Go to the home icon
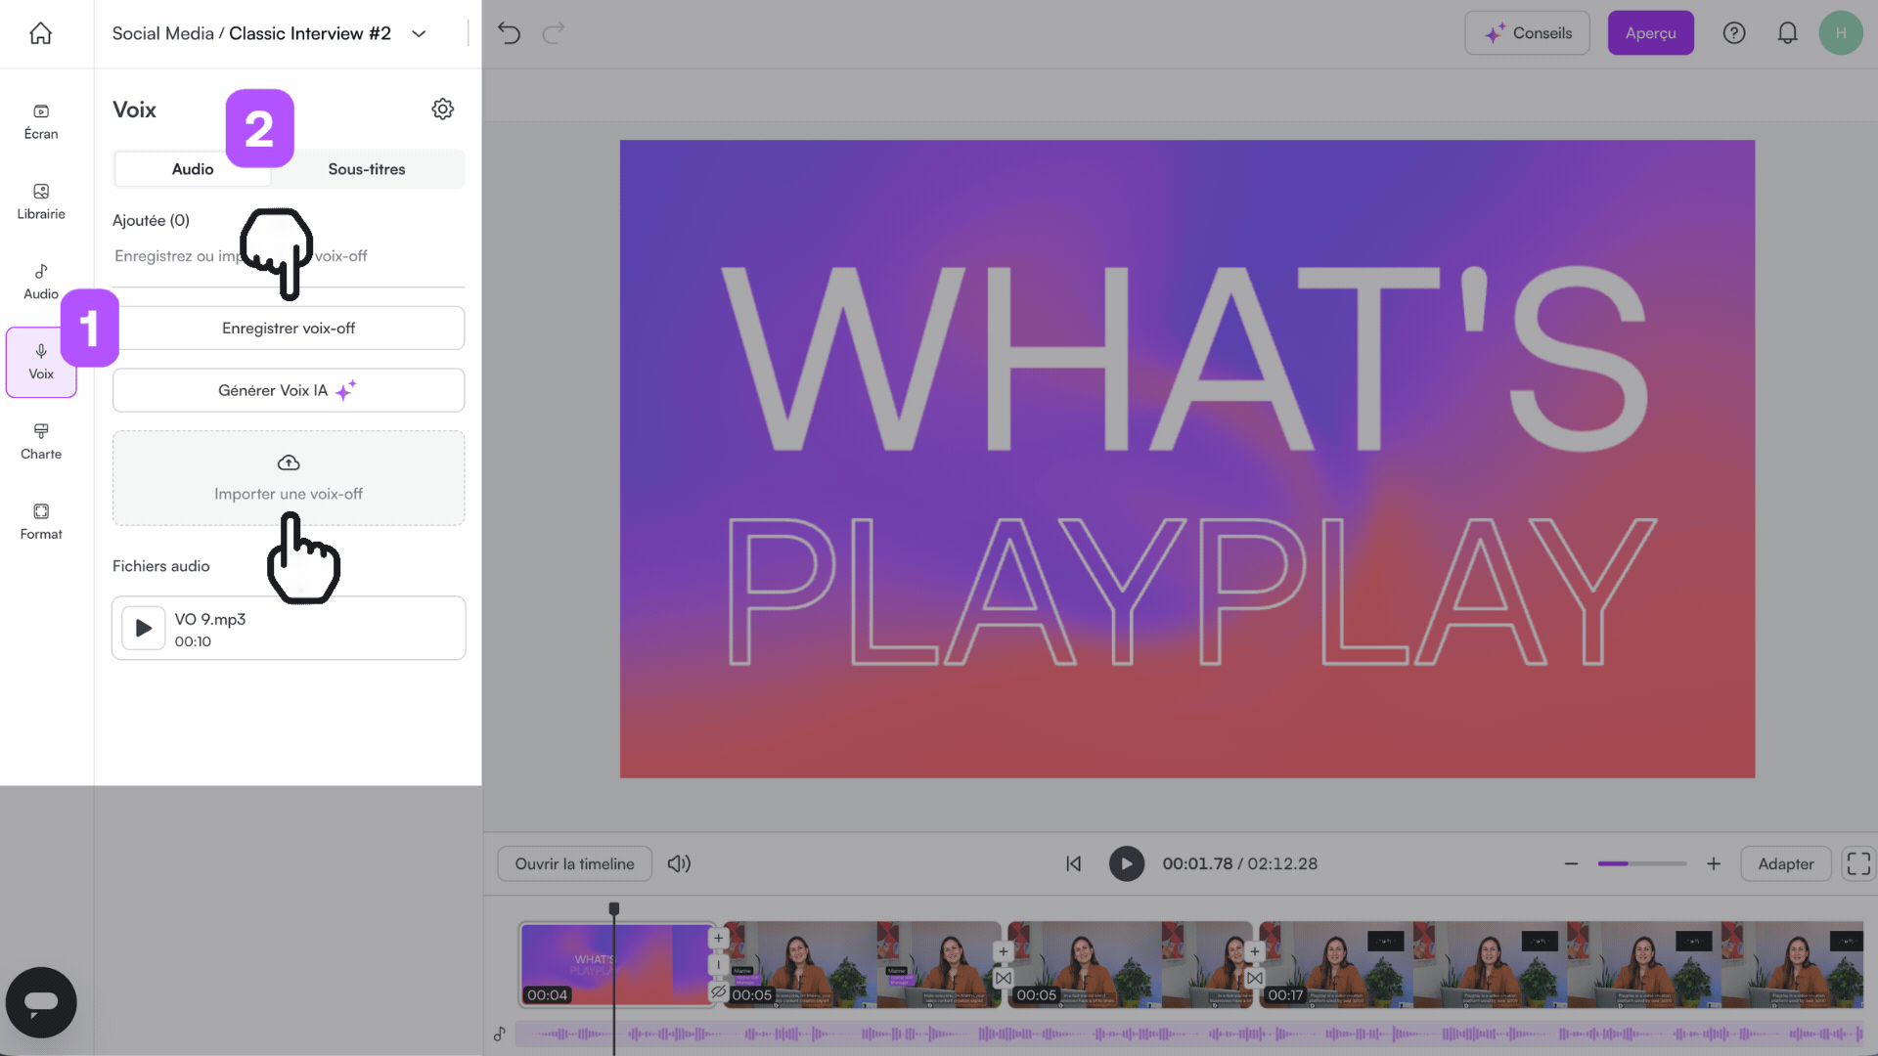 point(40,33)
